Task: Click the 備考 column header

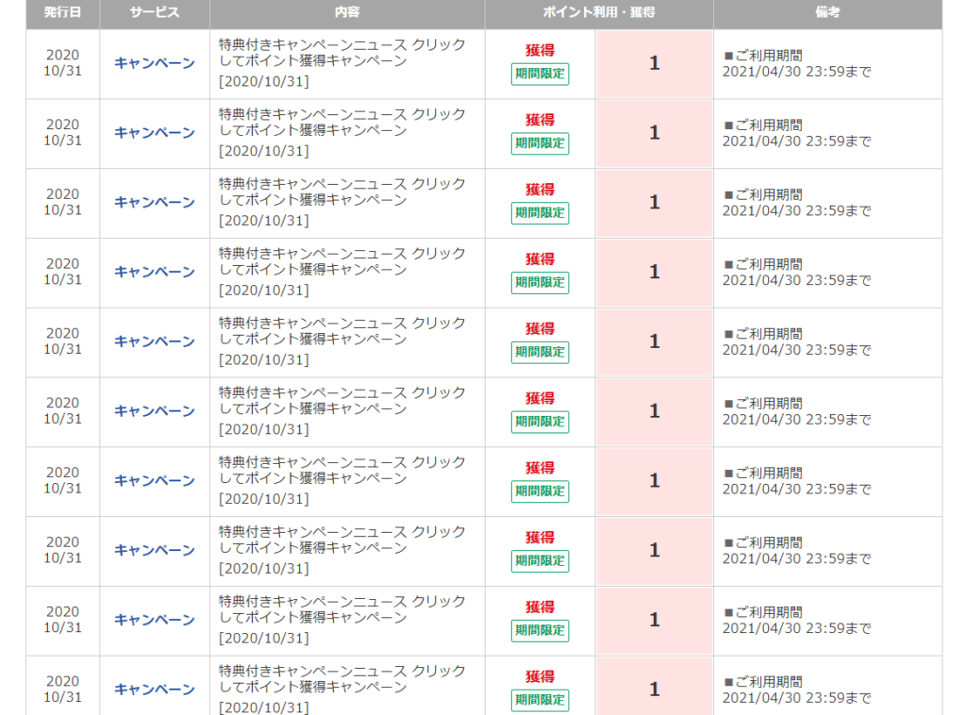Action: click(x=827, y=13)
